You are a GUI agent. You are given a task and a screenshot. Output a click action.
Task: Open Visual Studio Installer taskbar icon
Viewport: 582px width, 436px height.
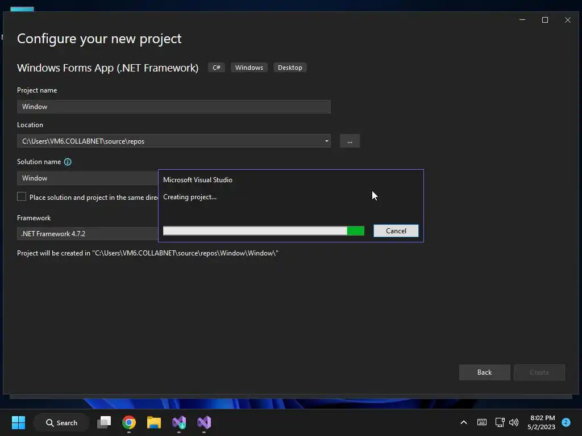[x=179, y=422]
